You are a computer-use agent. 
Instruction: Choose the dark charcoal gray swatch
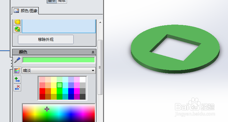(83, 97)
